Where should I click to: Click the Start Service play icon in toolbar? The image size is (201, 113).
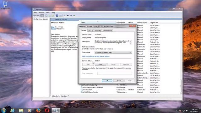click(65, 16)
